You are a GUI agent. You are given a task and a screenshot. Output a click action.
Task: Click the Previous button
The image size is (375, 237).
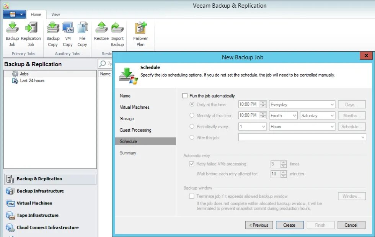pyautogui.click(x=259, y=225)
